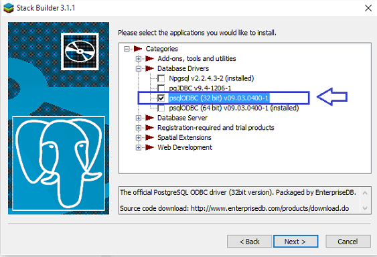
Task: Uncheck psqlODBC (32 bit) checkbox
Action: tap(161, 98)
